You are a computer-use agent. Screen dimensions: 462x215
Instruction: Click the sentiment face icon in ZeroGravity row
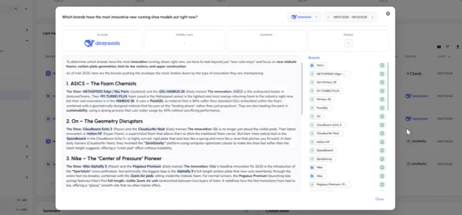[382, 159]
